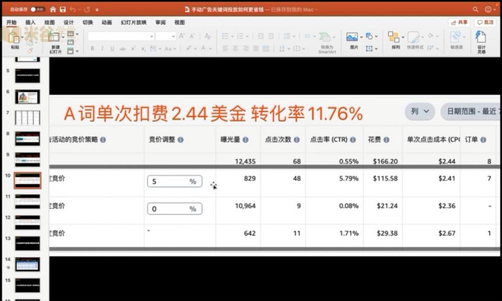502x301 pixels.
Task: Click the Clear Formatting icon
Action: pos(207,36)
